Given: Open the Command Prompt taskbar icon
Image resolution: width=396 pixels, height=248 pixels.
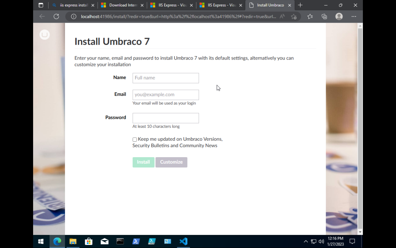Looking at the screenshot, I should (120, 241).
